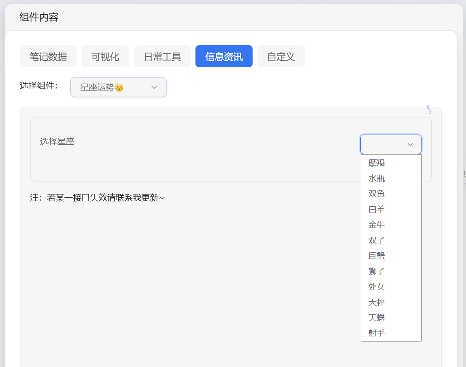Pick 处女 in the dropdown list
The height and width of the screenshot is (367, 466).
coord(391,287)
